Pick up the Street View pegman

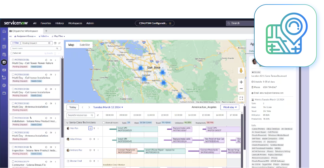click(241, 71)
